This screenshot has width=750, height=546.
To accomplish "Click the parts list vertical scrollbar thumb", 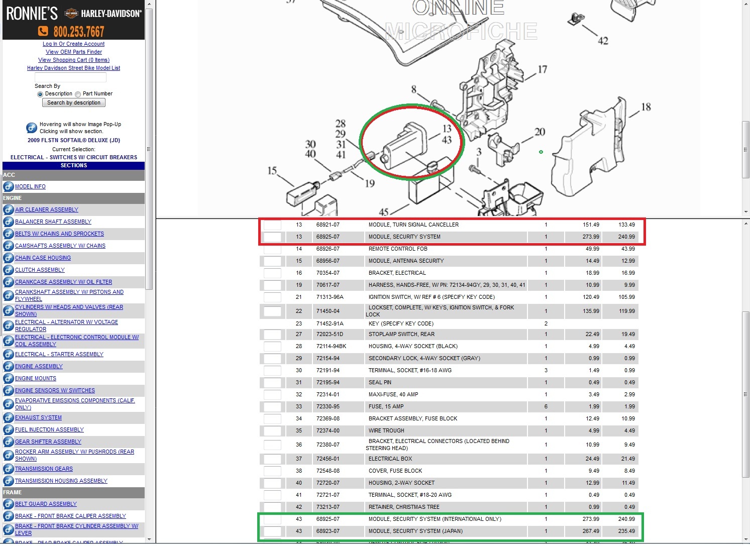I will (745, 394).
